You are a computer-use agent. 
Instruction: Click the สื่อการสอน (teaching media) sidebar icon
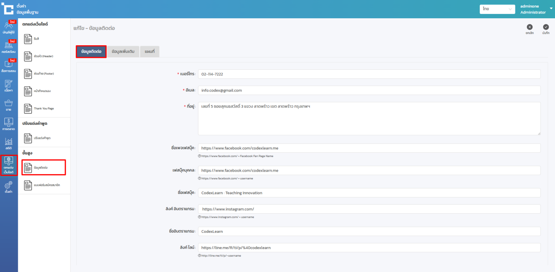[x=8, y=66]
